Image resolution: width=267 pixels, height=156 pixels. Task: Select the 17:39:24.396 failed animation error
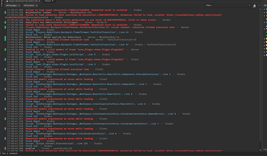pos(113,16)
